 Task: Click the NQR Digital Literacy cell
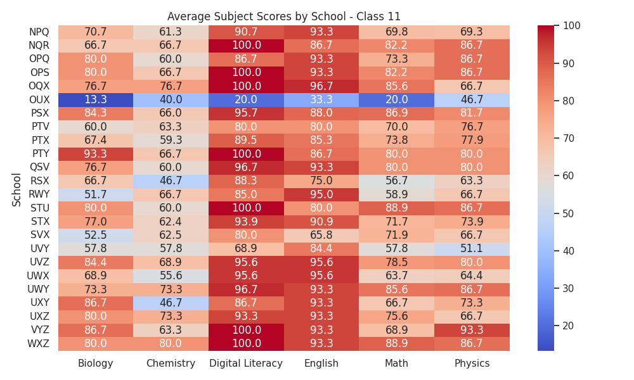pos(246,46)
